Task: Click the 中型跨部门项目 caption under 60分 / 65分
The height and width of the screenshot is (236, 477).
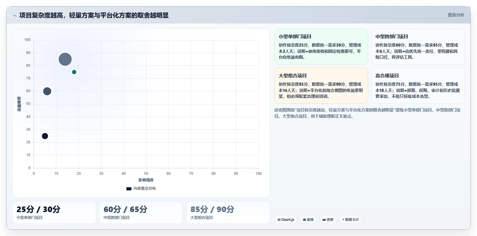Action: coord(117,218)
